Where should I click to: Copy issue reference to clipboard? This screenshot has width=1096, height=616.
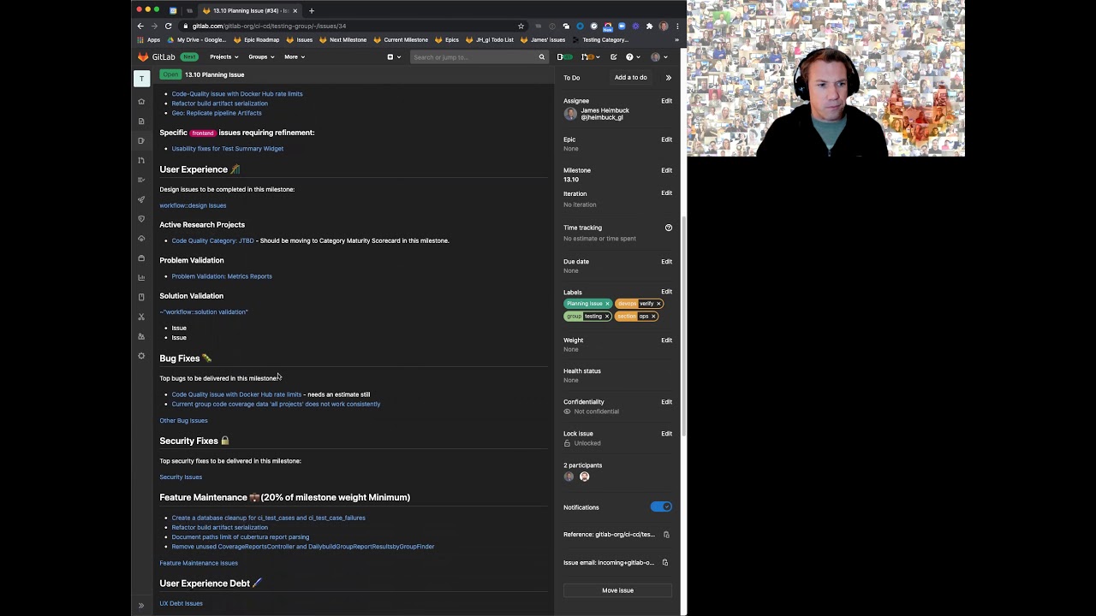pyautogui.click(x=666, y=535)
